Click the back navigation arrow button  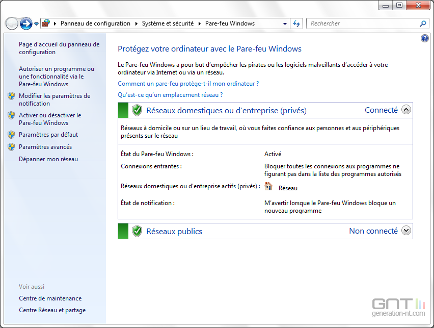(x=12, y=23)
